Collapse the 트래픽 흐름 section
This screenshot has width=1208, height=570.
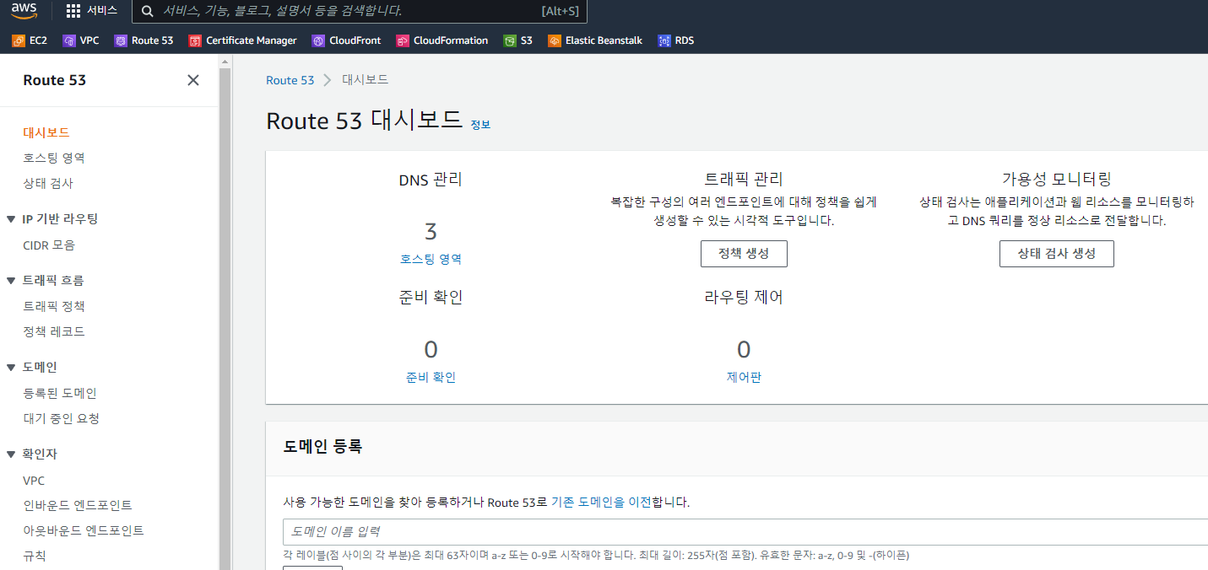pos(11,281)
